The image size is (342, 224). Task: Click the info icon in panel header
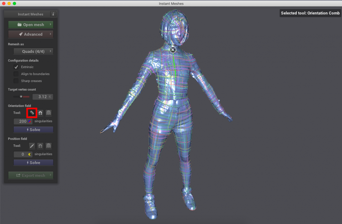coord(53,14)
